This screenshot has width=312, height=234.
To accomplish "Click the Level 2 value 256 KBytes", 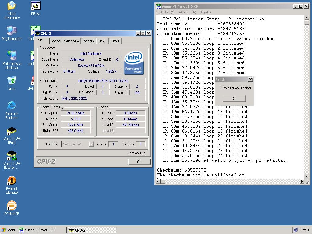I will [x=130, y=125].
